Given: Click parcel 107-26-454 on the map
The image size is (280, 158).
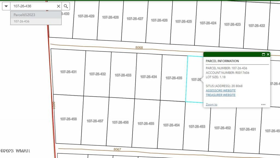Looking at the screenshot, I should (171, 125).
